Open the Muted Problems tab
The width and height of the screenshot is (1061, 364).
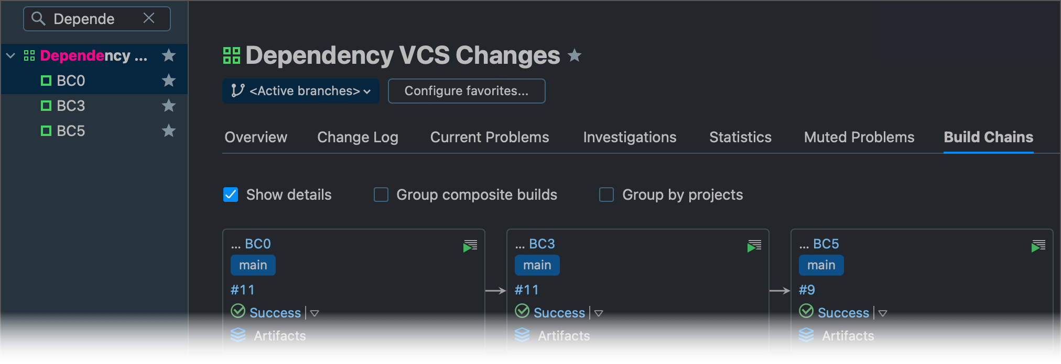click(x=859, y=137)
